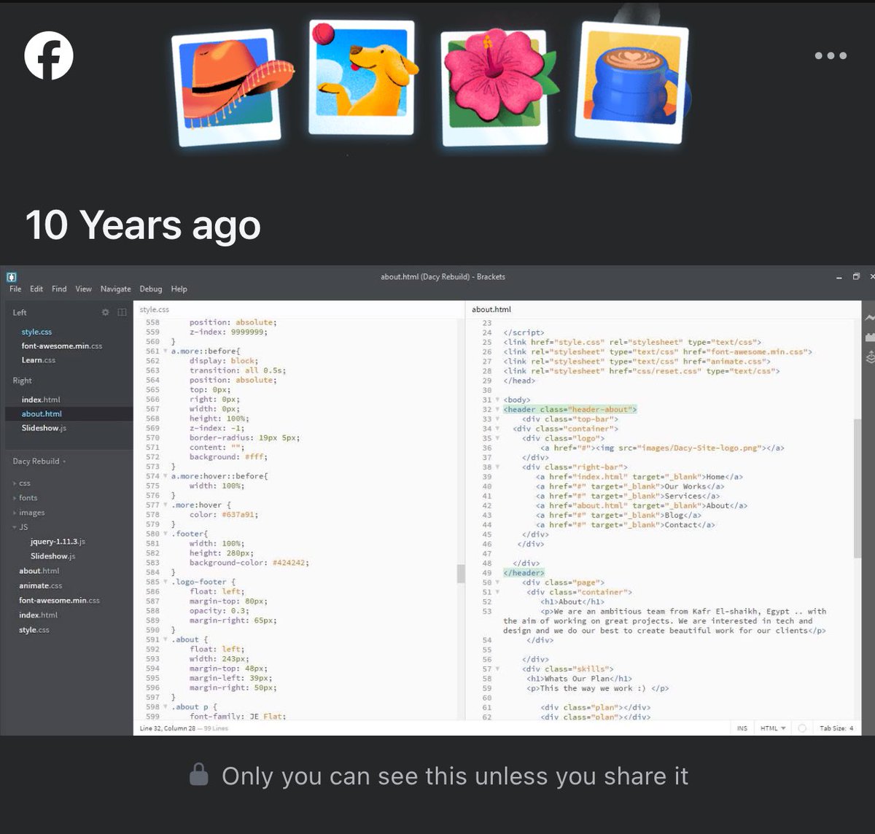
Task: Open the View menu
Action: click(x=83, y=289)
